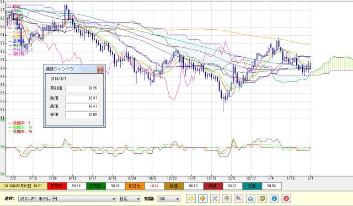
Task: Click the 基準線 legend entry
Action: 17,41
